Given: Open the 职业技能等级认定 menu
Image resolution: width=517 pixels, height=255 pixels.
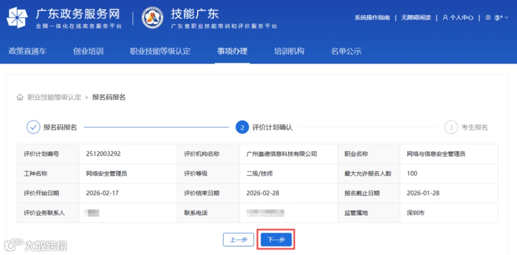Looking at the screenshot, I should (160, 51).
